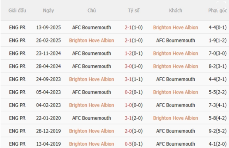
Task: Open the 2-0 score dated 28-12-2019
Action: coord(133,131)
